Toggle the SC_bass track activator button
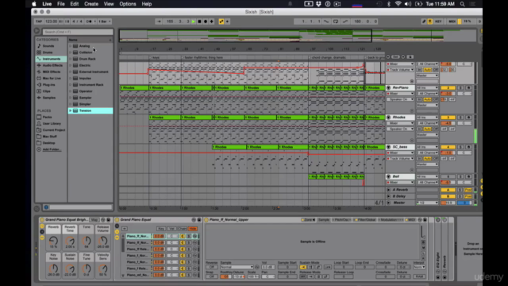This screenshot has width=508, height=286. [x=448, y=147]
